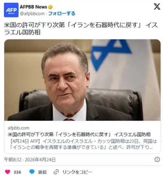This screenshot has width=163, height=177.
Task: Follow the account via フォローする
Action: [62, 13]
